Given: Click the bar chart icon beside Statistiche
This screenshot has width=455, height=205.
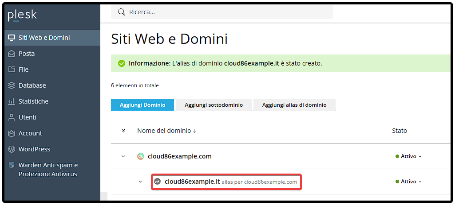Looking at the screenshot, I should [x=11, y=101].
